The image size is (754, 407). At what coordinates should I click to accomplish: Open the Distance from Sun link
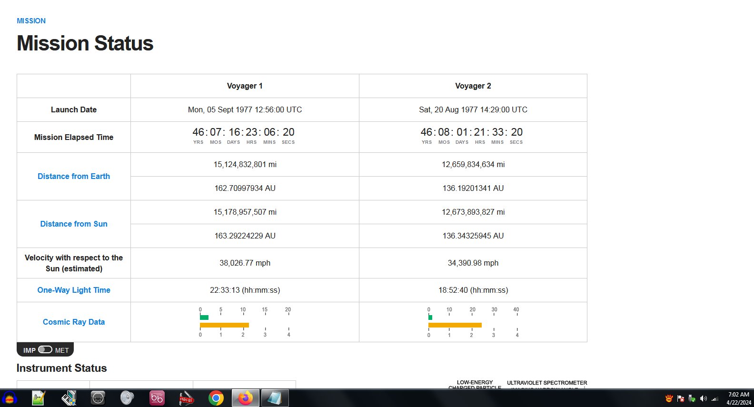pos(74,224)
